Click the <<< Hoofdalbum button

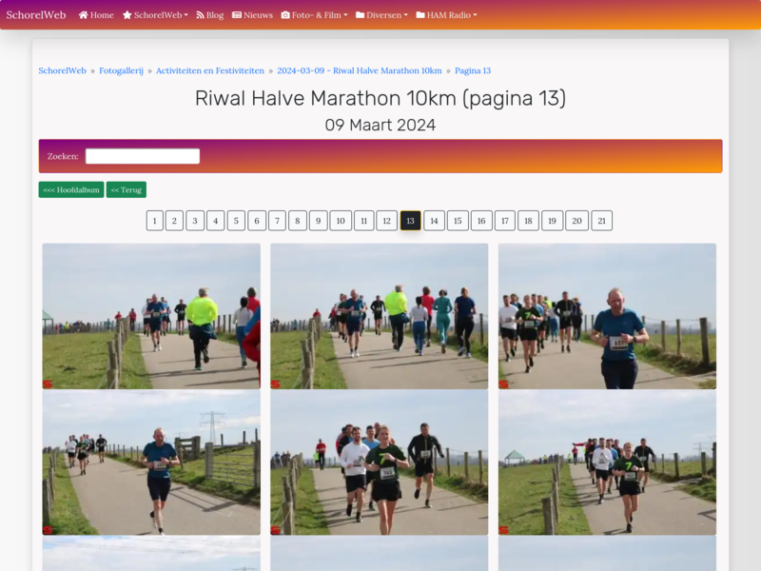pyautogui.click(x=71, y=189)
